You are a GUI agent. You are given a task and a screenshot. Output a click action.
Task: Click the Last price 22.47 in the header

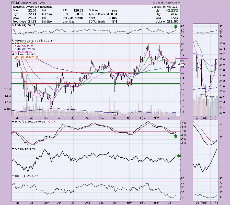pos(175,18)
